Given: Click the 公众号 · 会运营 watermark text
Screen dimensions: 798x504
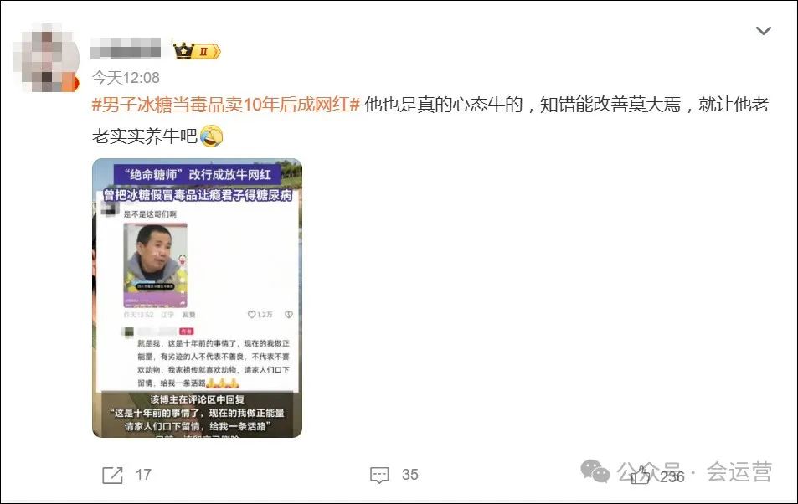Looking at the screenshot, I should pos(695,471).
